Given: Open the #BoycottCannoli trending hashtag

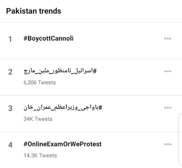Looking at the screenshot, I should coord(49,38).
